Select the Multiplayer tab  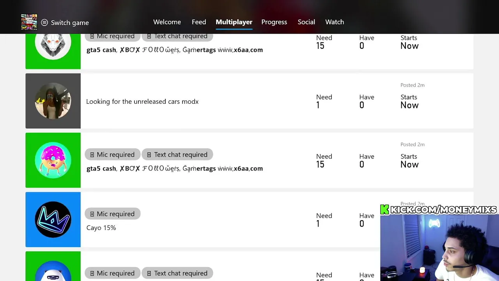point(234,22)
